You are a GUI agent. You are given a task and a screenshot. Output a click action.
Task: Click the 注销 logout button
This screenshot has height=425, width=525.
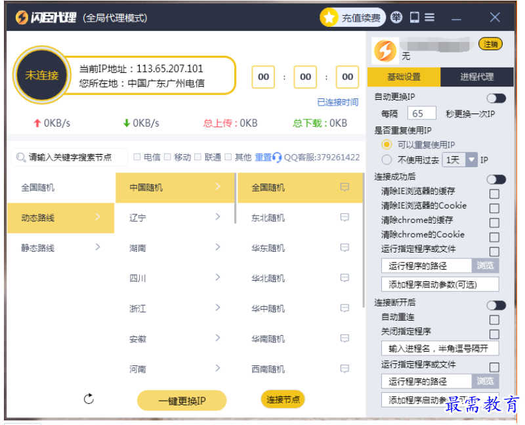(x=490, y=44)
